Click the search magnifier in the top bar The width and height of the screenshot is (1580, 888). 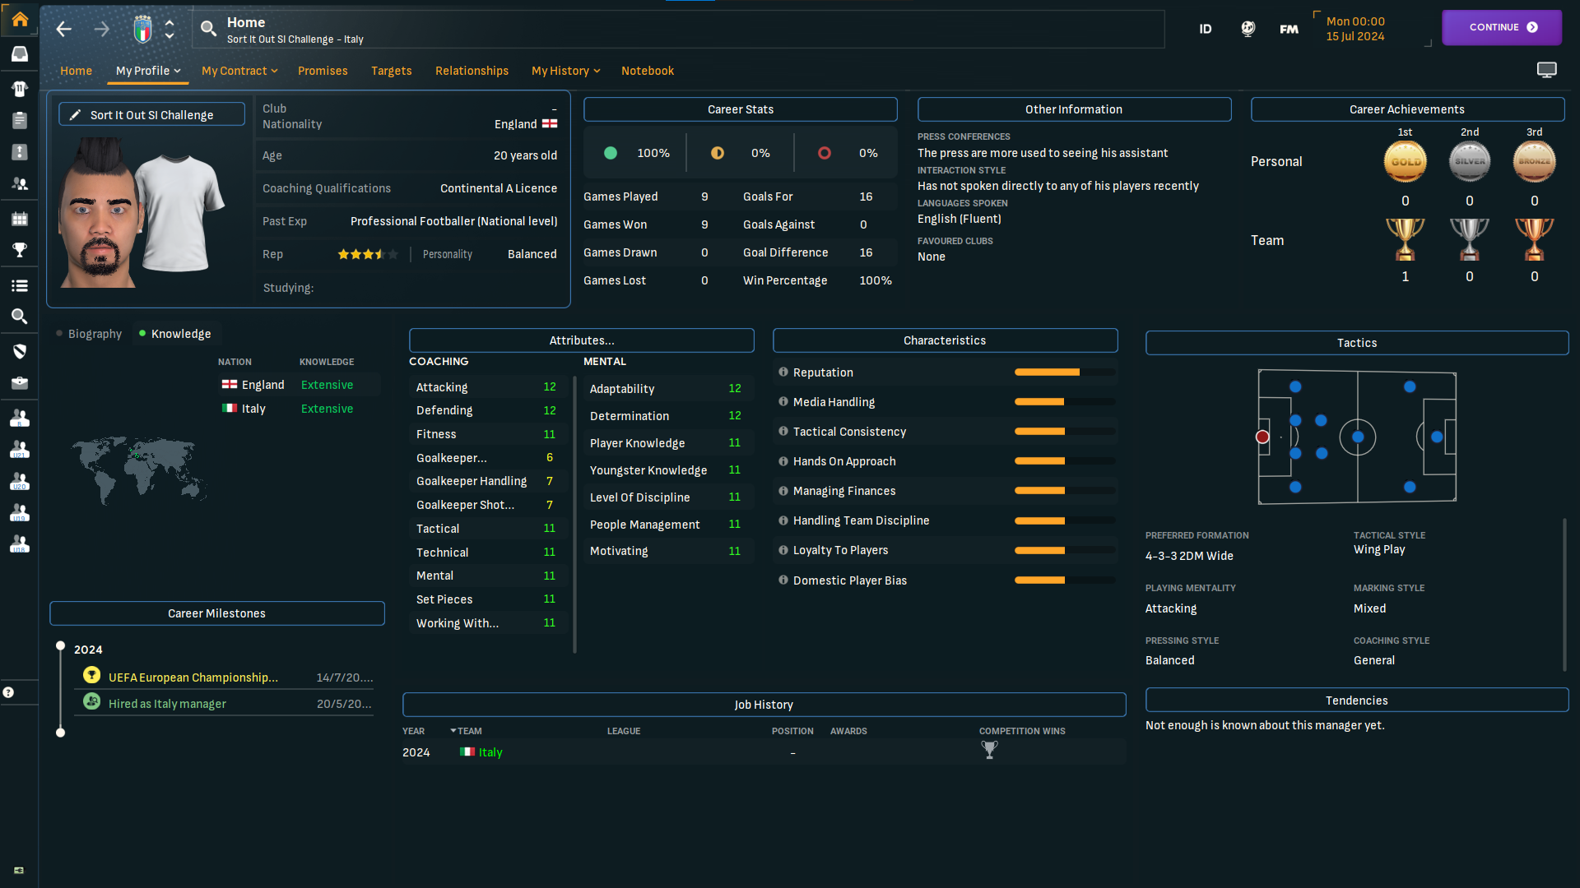click(209, 30)
